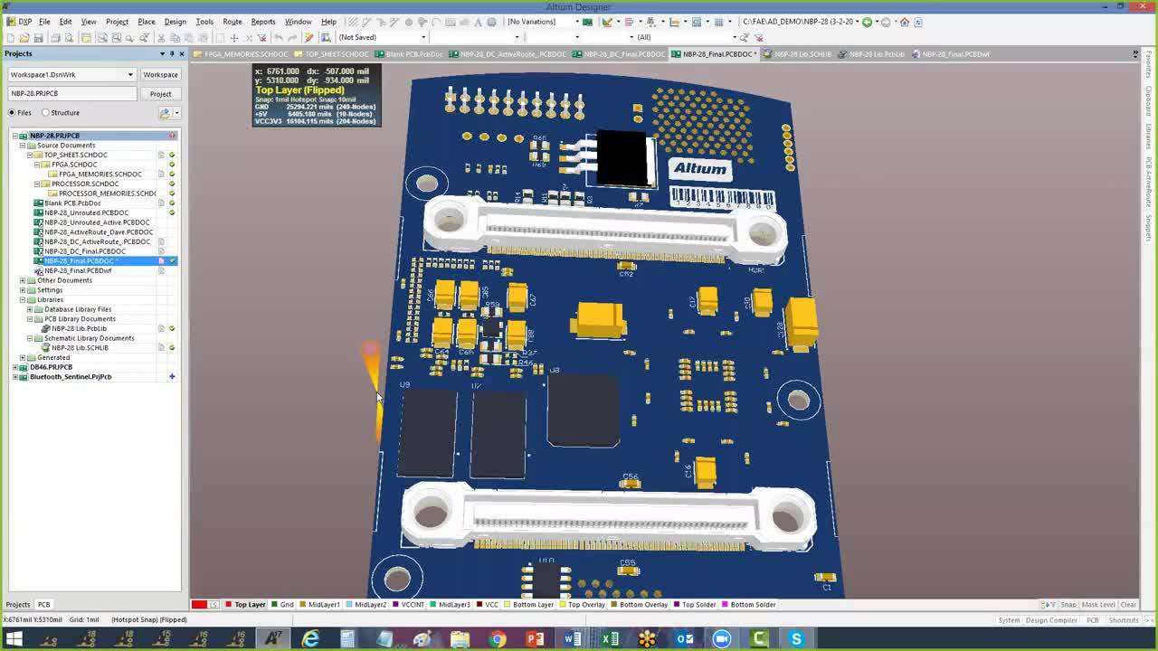Open the Design menu
The image size is (1158, 651).
[x=175, y=22]
